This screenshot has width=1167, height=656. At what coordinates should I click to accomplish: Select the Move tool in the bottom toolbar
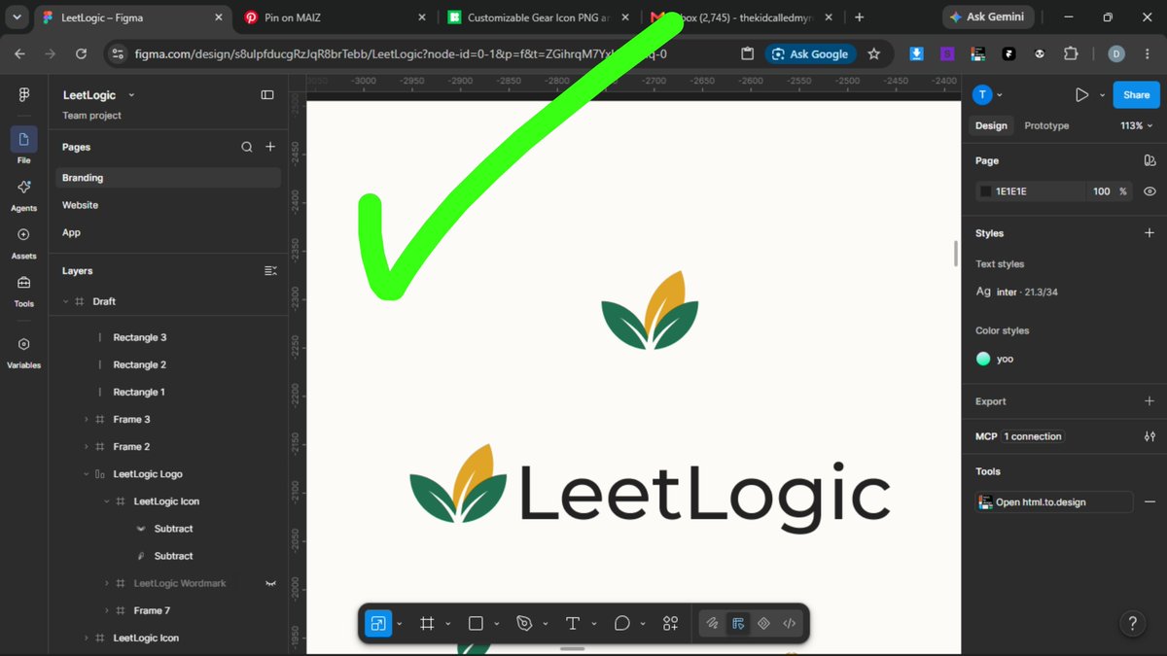tap(378, 623)
